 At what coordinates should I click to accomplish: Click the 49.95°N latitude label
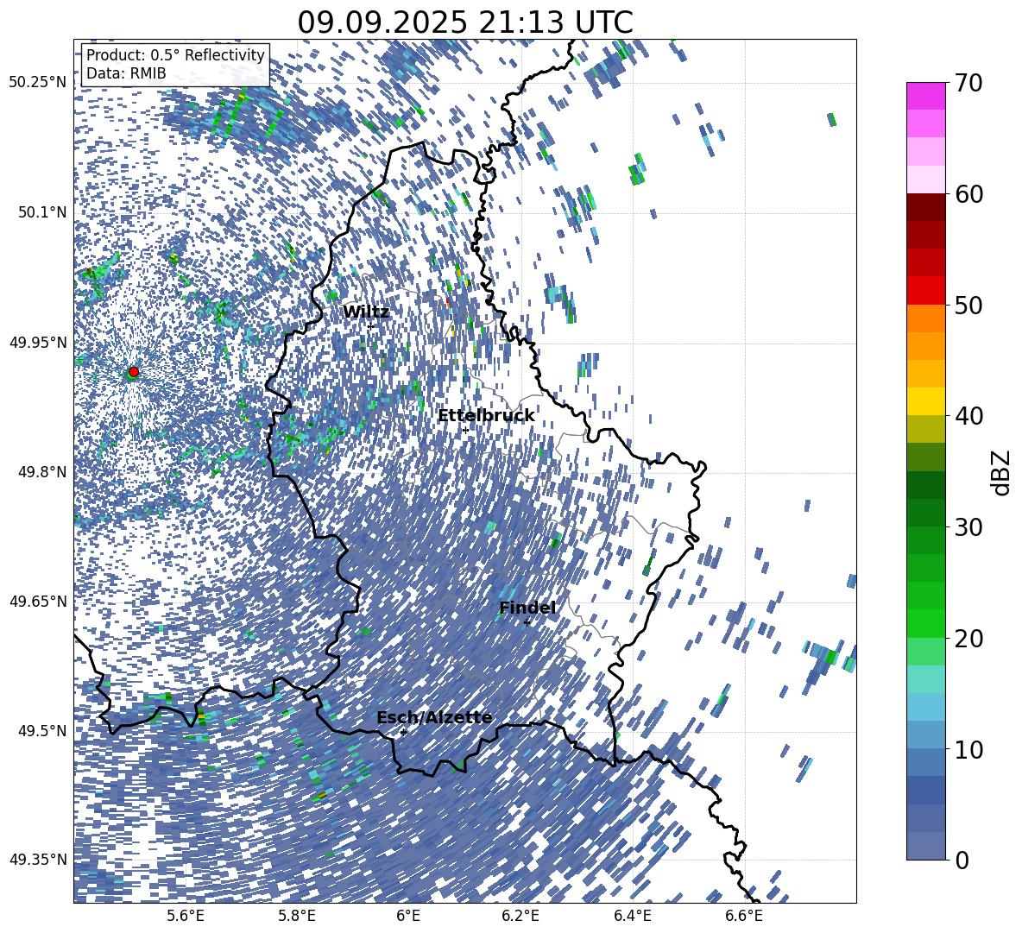(x=38, y=343)
